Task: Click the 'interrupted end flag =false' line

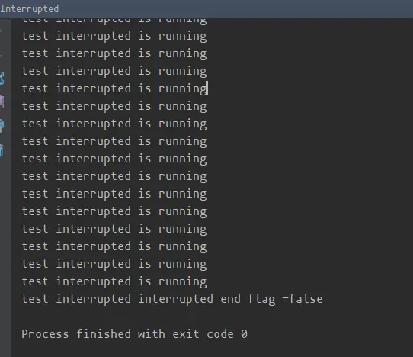Action: click(172, 299)
